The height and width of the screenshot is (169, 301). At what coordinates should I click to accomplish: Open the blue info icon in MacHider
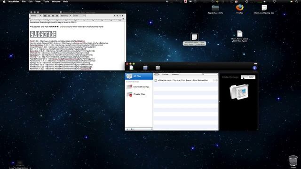coord(254,68)
